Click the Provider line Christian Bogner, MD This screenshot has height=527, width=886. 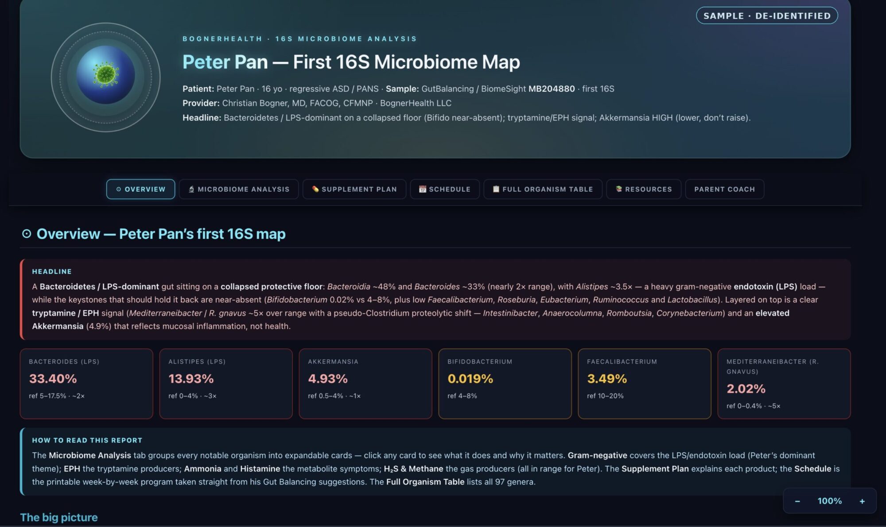click(x=317, y=103)
